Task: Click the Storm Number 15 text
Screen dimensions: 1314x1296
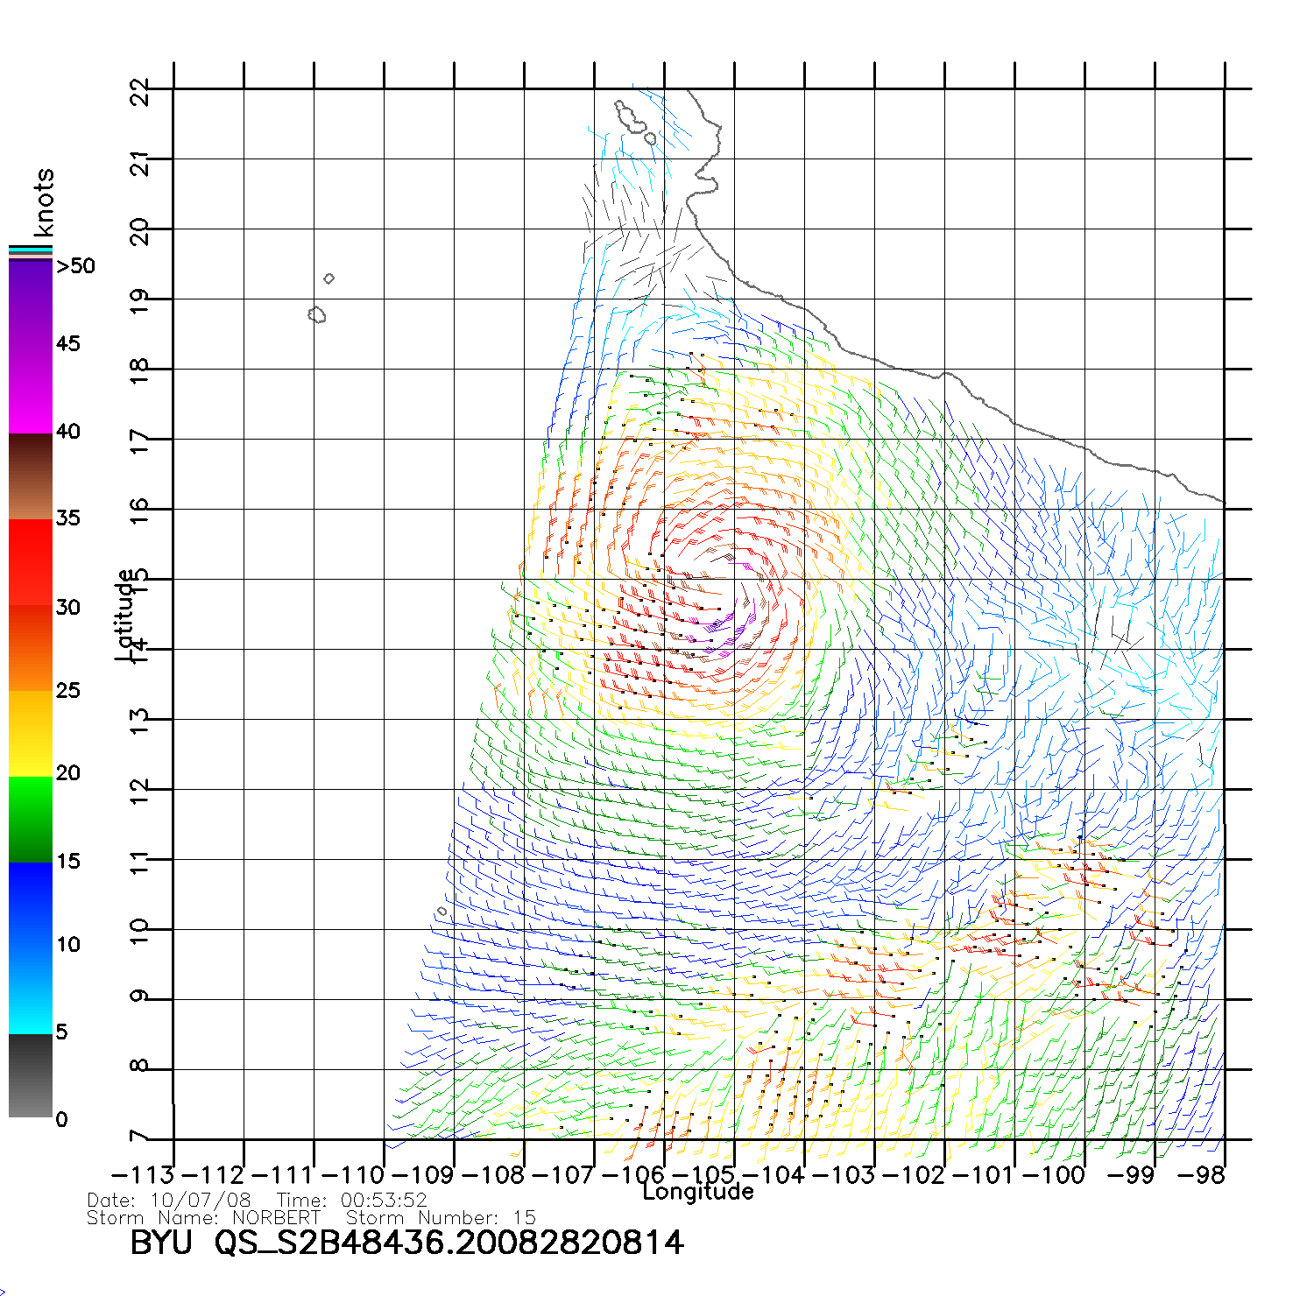Action: point(440,1218)
